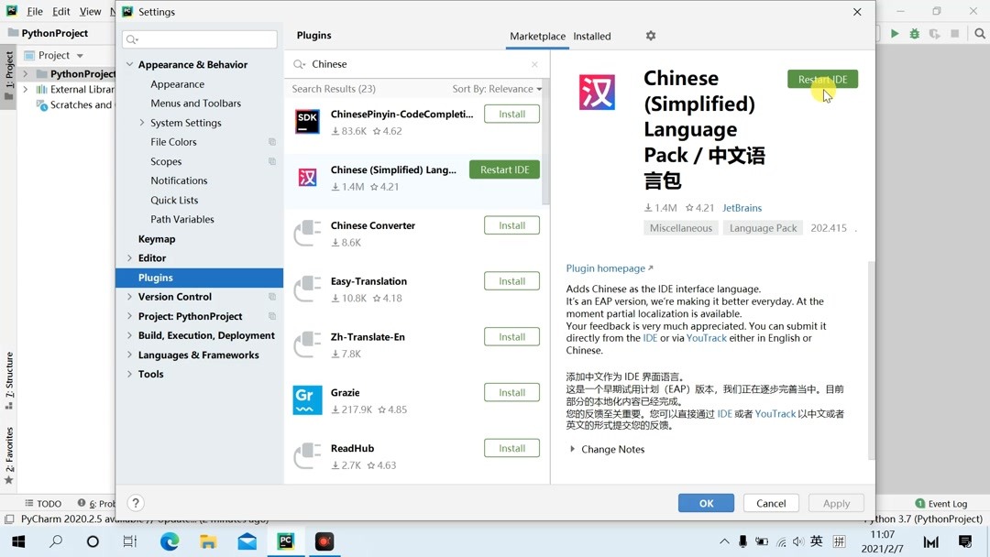Viewport: 990px width, 557px height.
Task: Open the Settings help question mark icon
Action: tap(136, 503)
